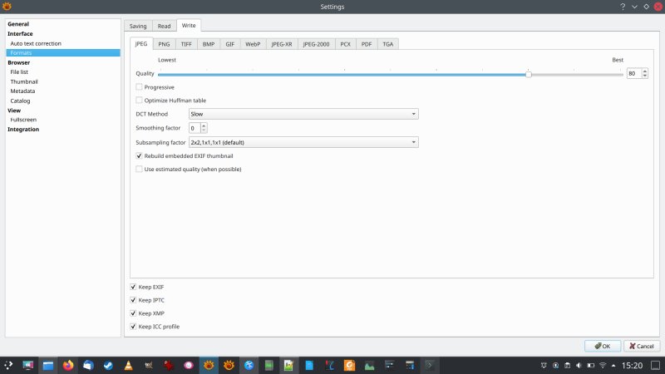
Task: Open Steam from the taskbar
Action: click(x=108, y=365)
